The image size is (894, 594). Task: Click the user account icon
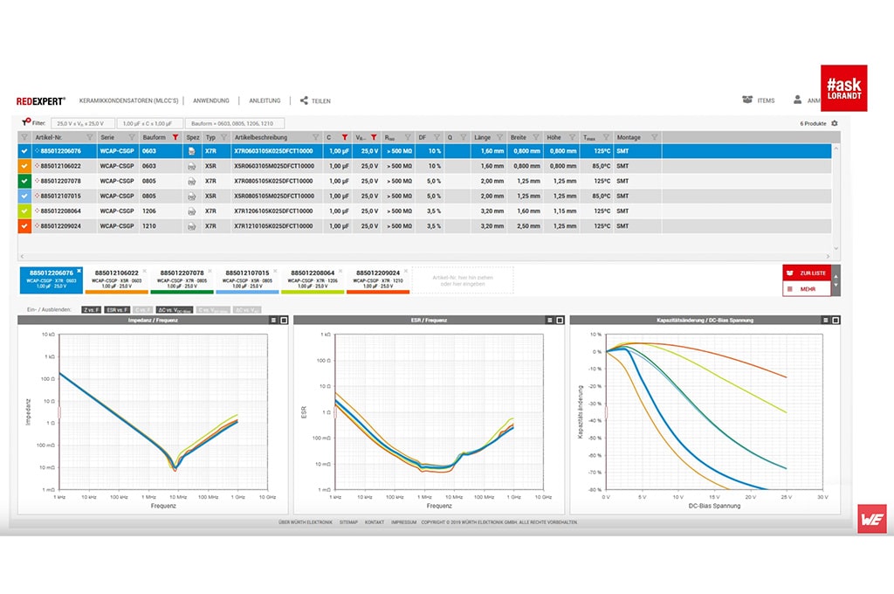[797, 100]
